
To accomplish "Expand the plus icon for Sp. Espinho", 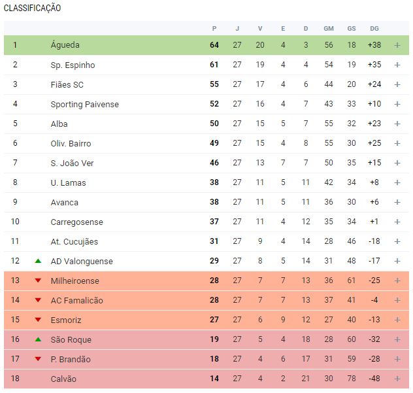I will tap(397, 65).
